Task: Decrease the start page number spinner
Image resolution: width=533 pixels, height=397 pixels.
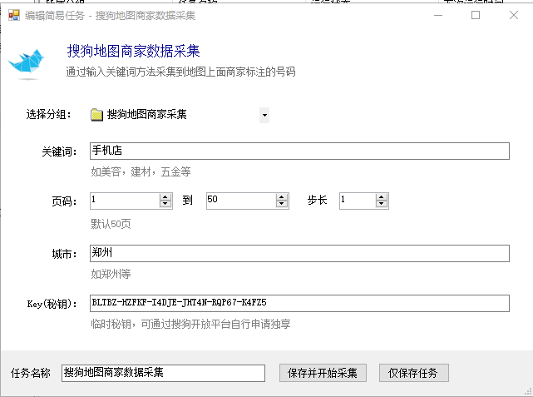Action: (165, 205)
